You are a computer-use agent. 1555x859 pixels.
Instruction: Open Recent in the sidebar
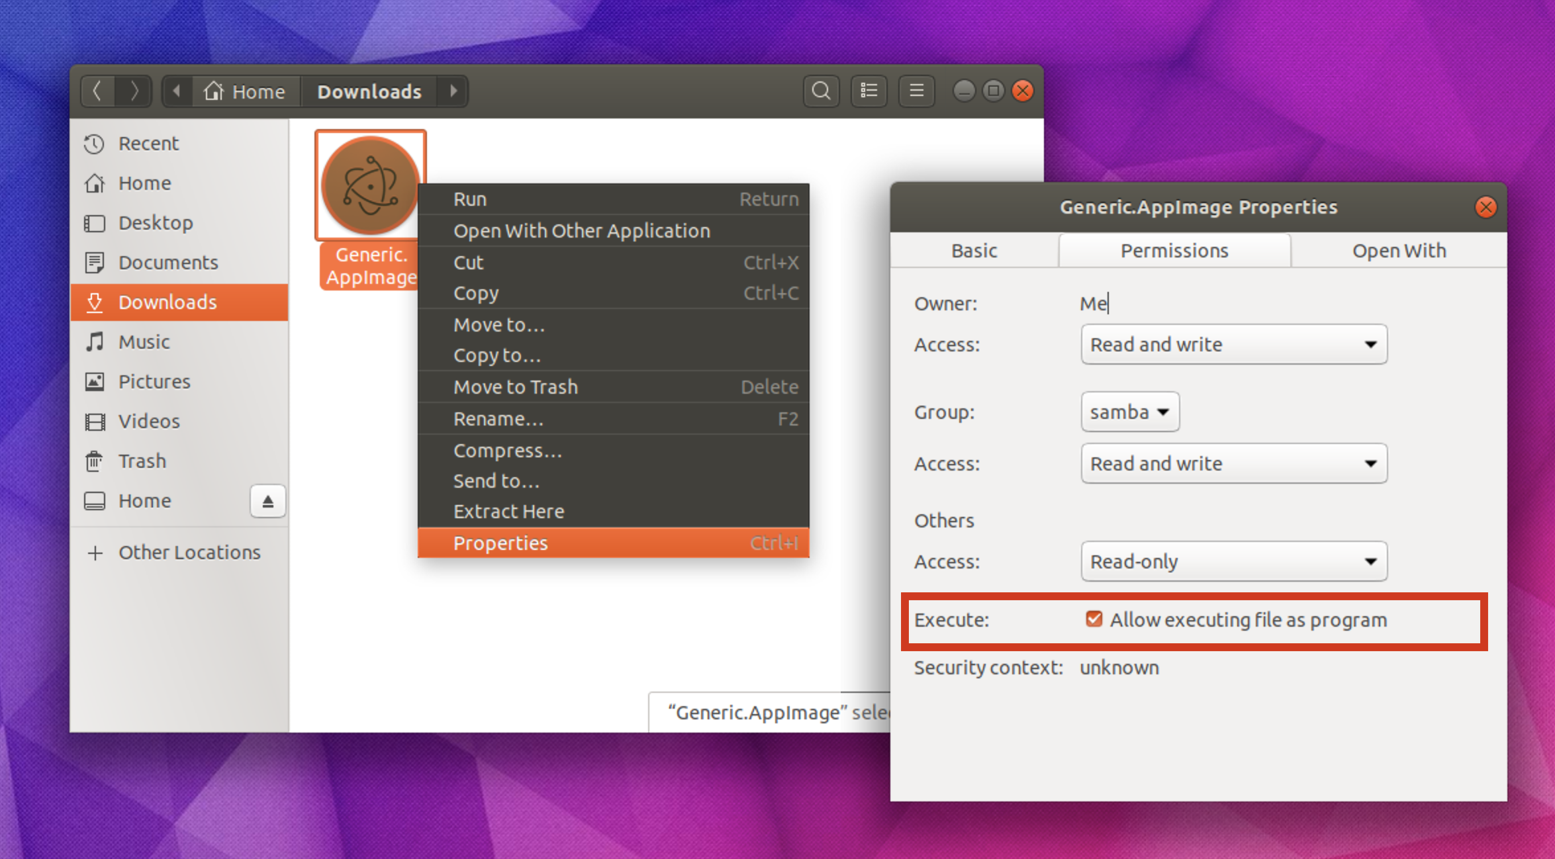148,143
